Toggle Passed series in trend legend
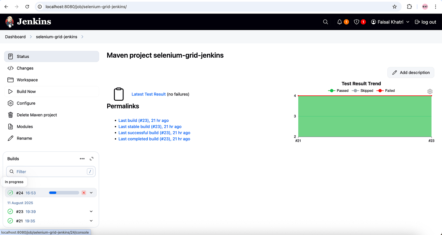Viewport: 442px width, 235px height. tap(338, 90)
